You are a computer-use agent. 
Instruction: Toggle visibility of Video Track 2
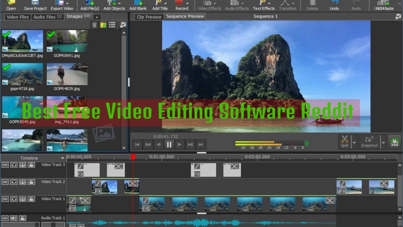14,182
